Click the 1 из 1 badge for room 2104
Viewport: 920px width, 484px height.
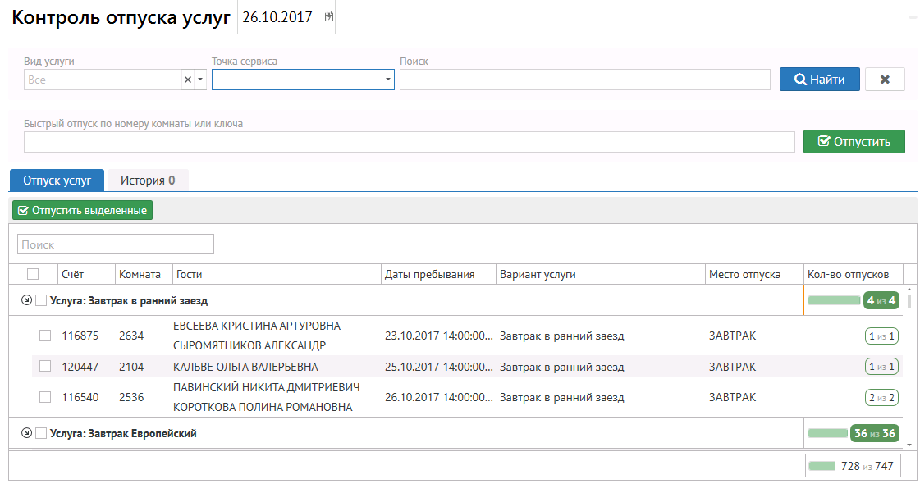coord(881,367)
